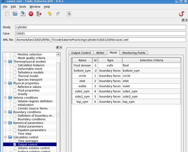Open the Help menu
The image size is (188, 152).
click(x=47, y=7)
